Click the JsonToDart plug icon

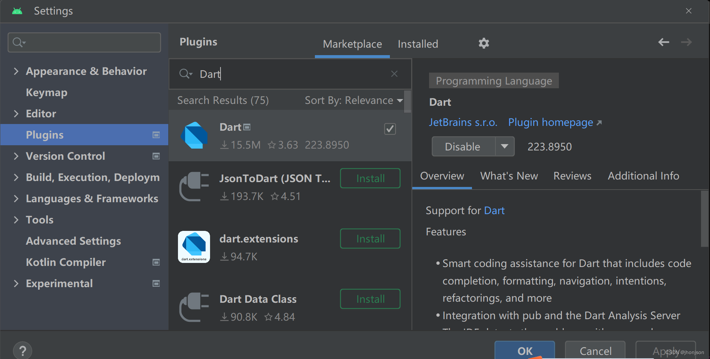(x=194, y=186)
